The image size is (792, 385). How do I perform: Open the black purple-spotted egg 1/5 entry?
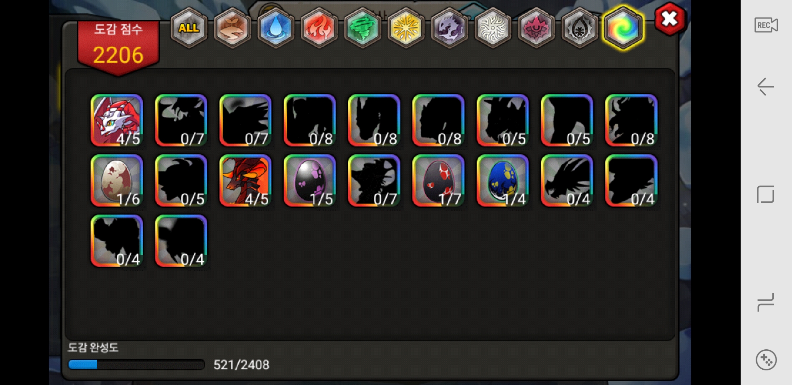tap(310, 181)
